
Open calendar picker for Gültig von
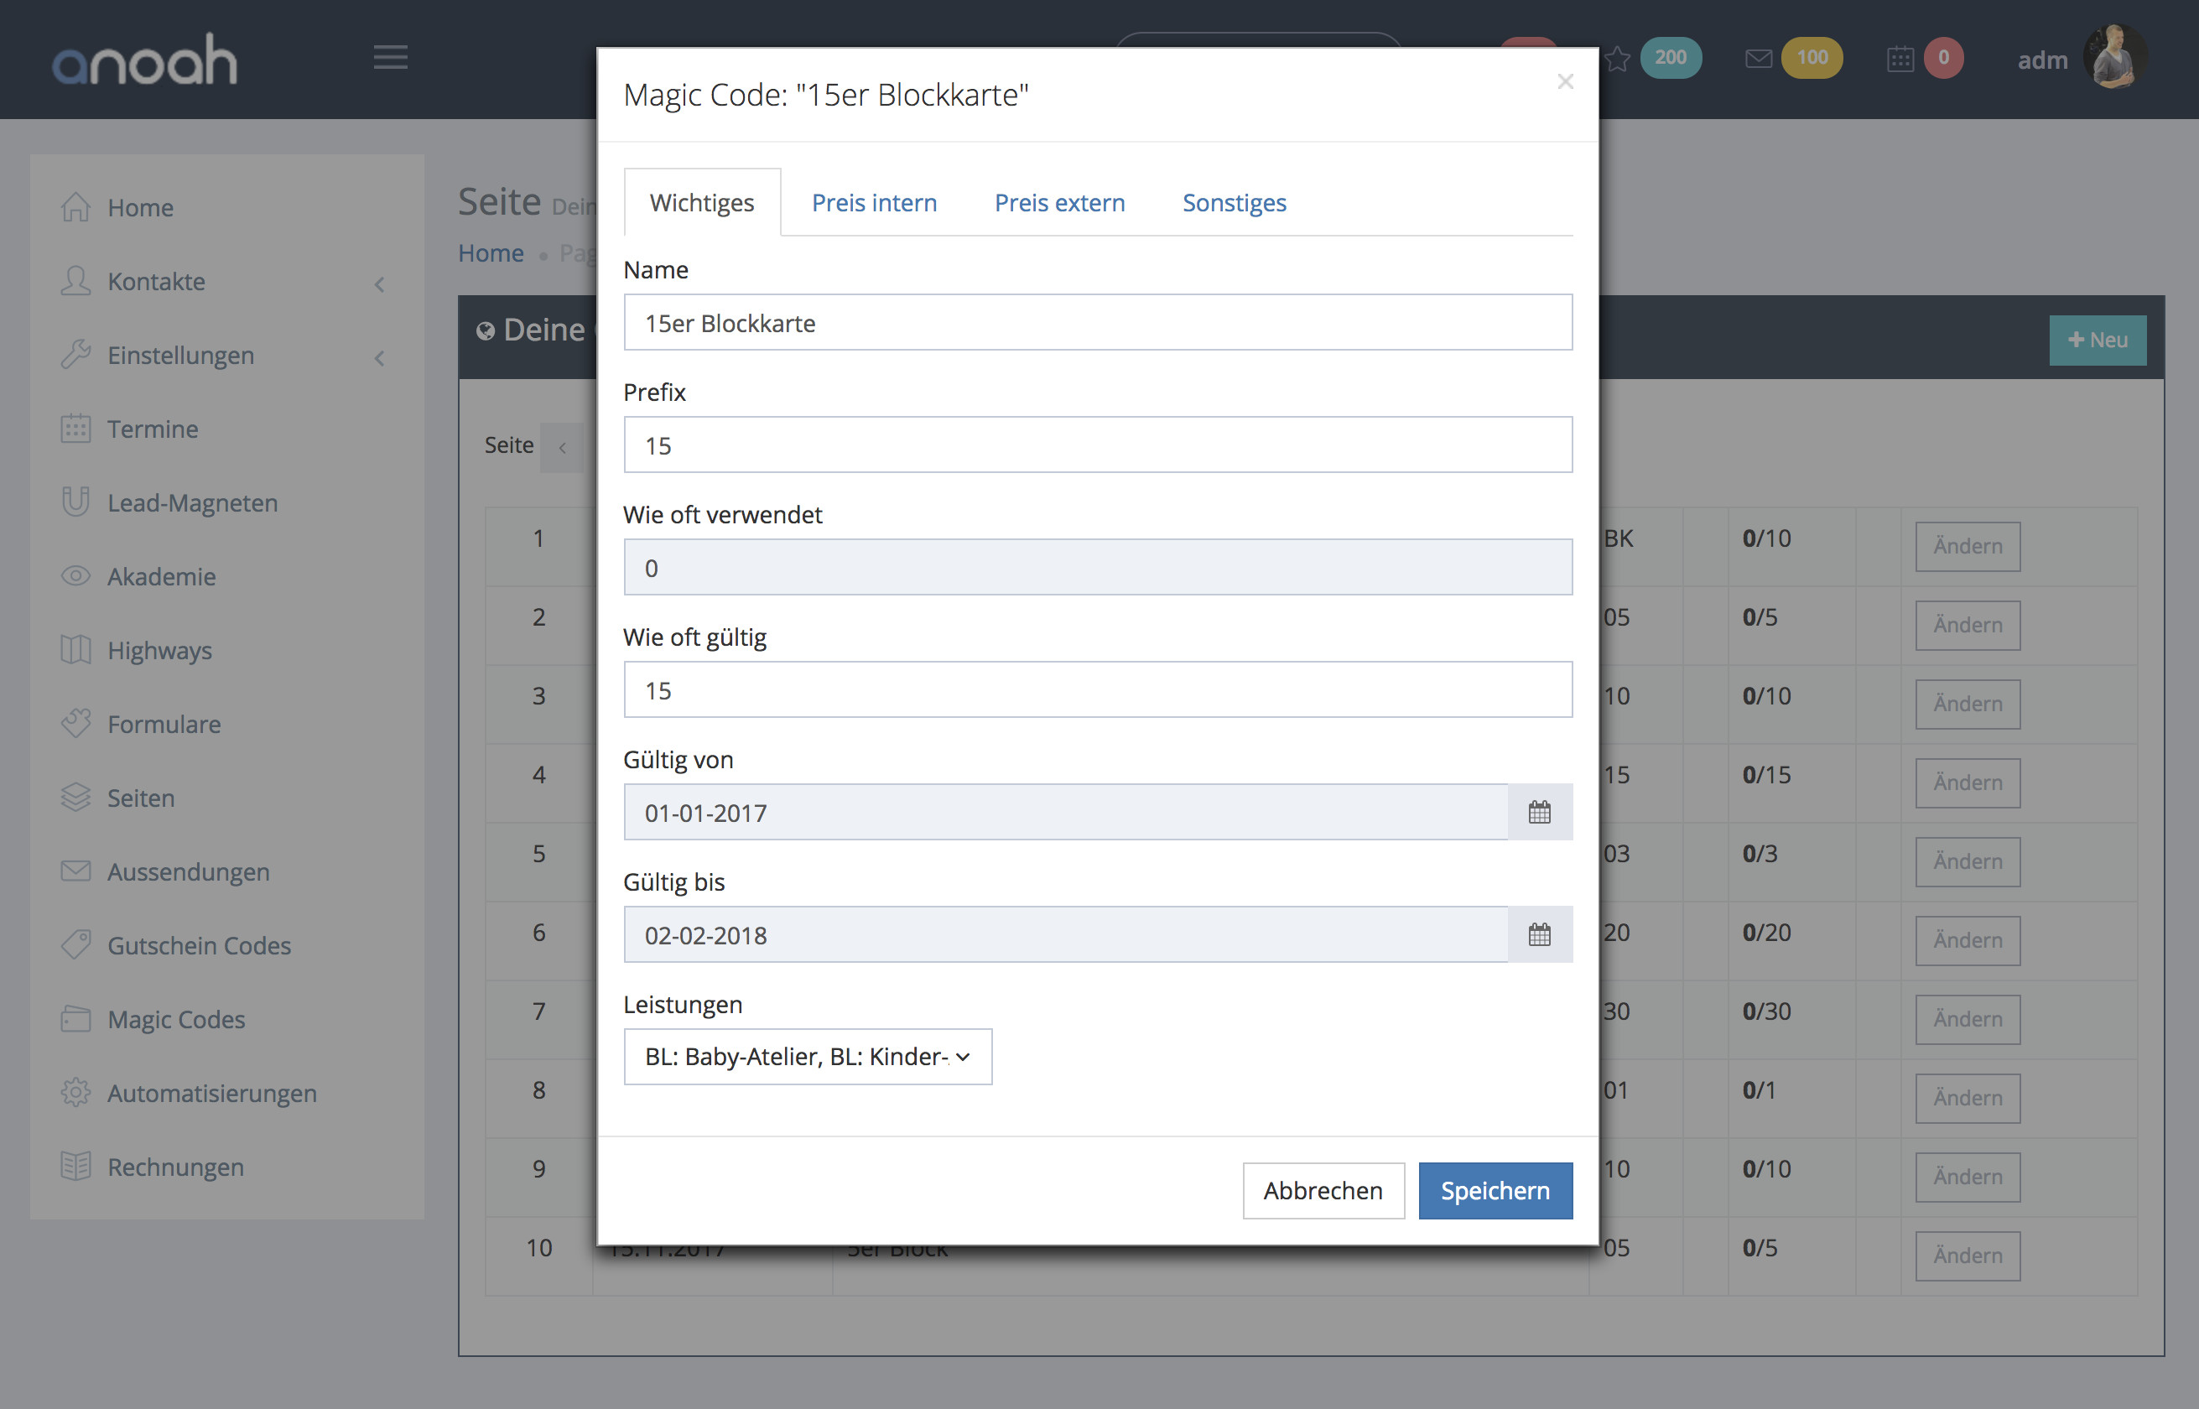[1539, 812]
